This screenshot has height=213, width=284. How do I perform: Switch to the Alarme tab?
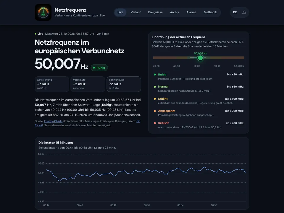(191, 12)
